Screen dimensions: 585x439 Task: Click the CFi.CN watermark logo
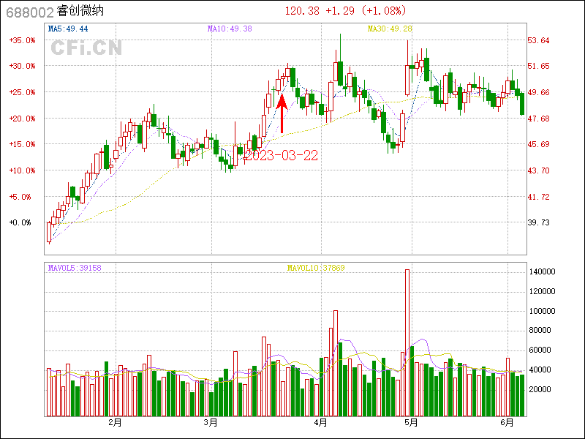86,48
